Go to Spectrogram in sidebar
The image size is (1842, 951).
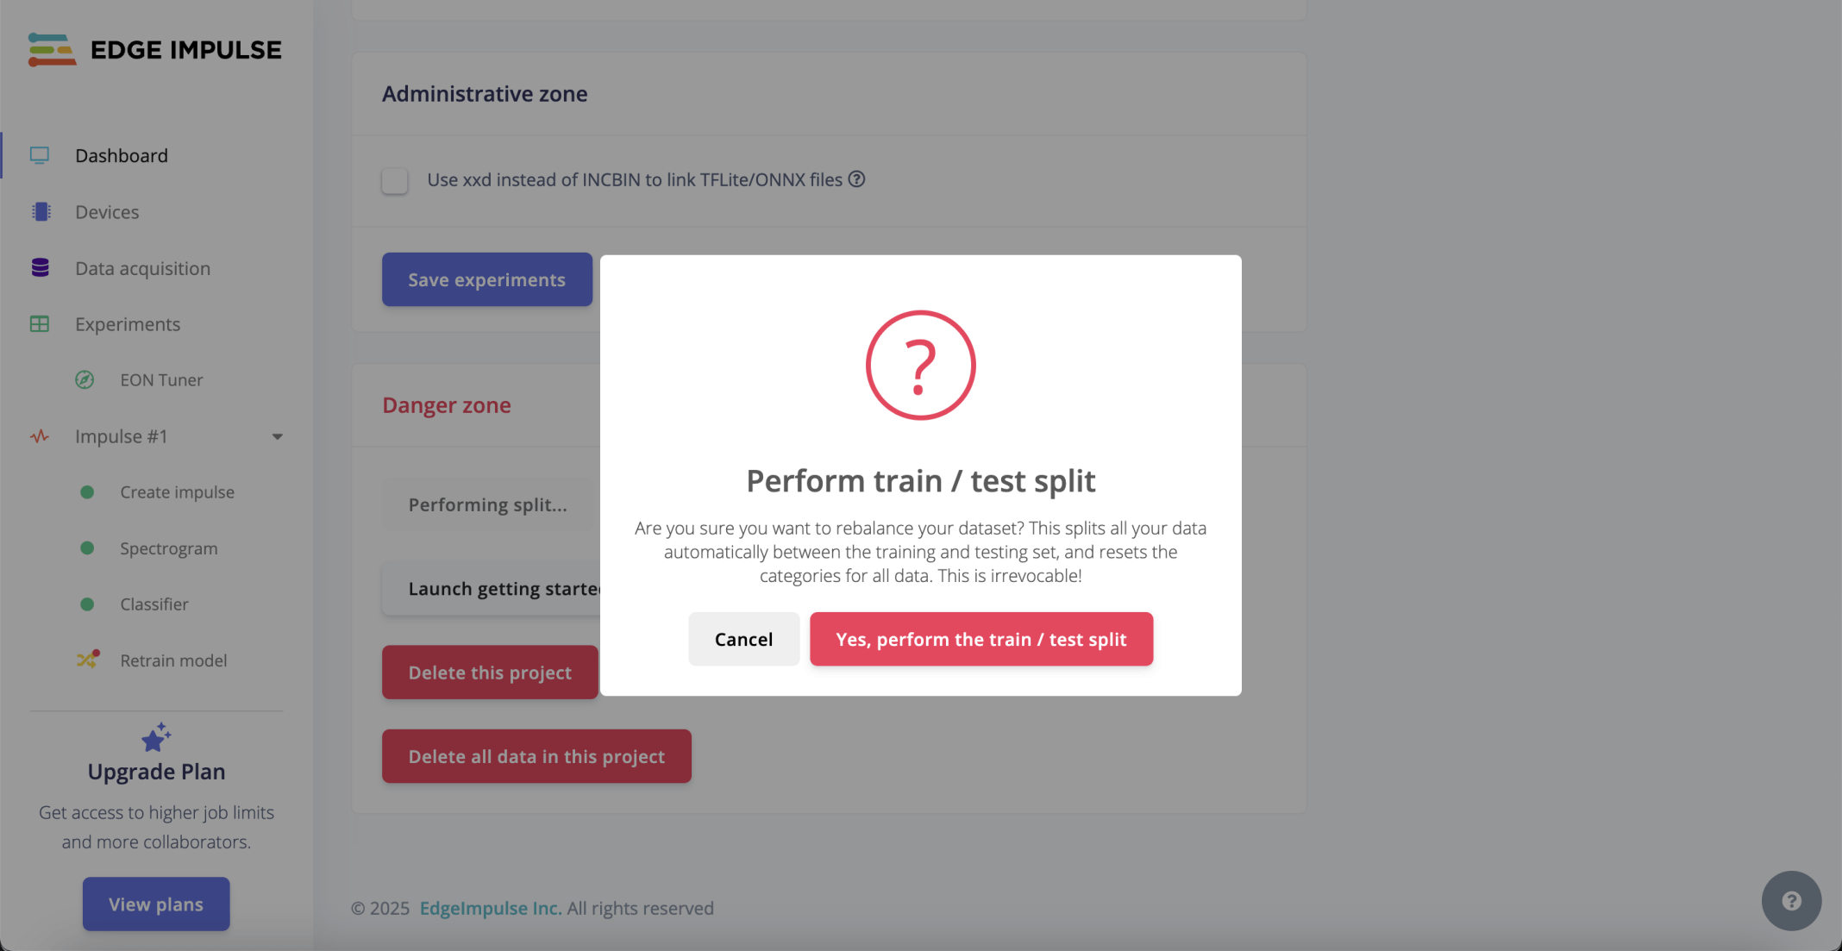pyautogui.click(x=168, y=548)
